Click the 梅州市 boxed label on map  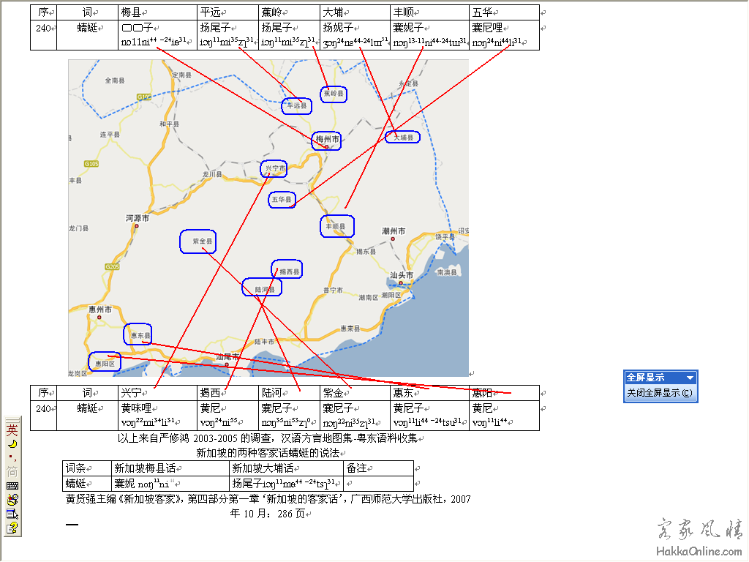(326, 140)
